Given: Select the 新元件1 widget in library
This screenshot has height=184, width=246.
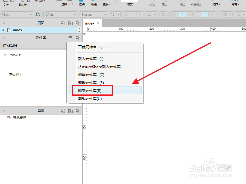Looking at the screenshot, I should [x=15, y=75].
